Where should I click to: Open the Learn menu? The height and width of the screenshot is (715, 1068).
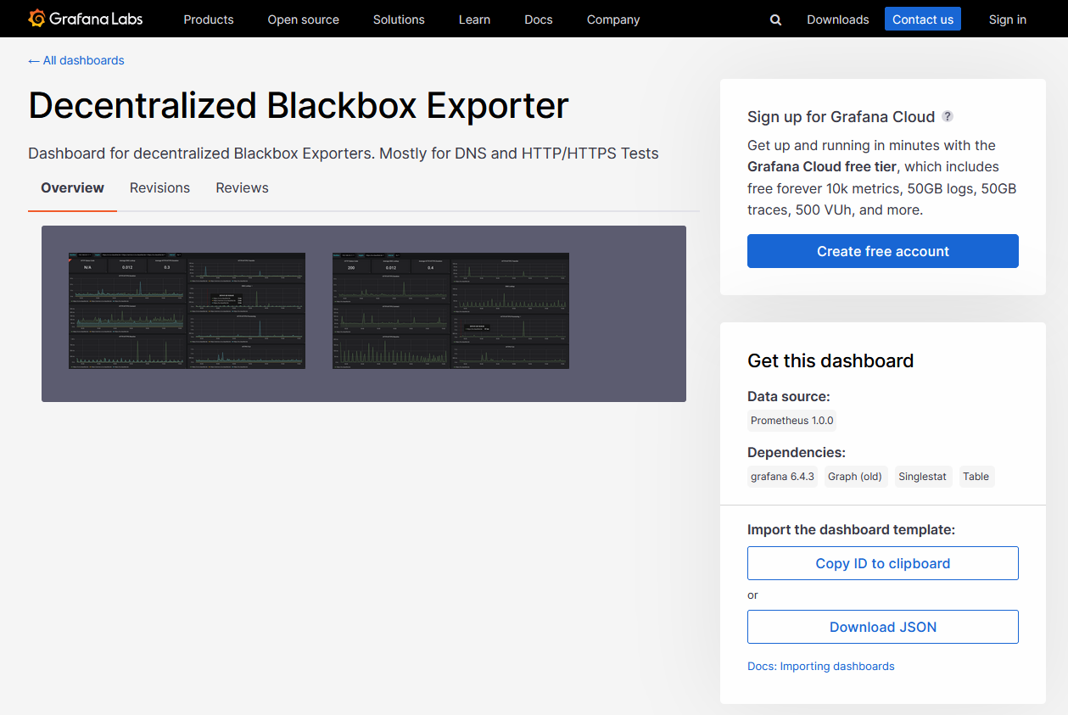pos(474,20)
